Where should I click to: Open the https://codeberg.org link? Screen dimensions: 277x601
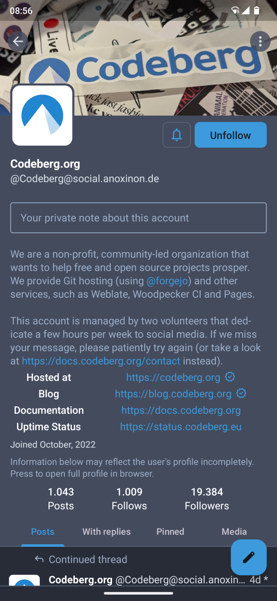click(x=173, y=377)
